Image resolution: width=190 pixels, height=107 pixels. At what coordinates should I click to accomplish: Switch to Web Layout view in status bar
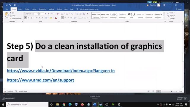click(158, 91)
